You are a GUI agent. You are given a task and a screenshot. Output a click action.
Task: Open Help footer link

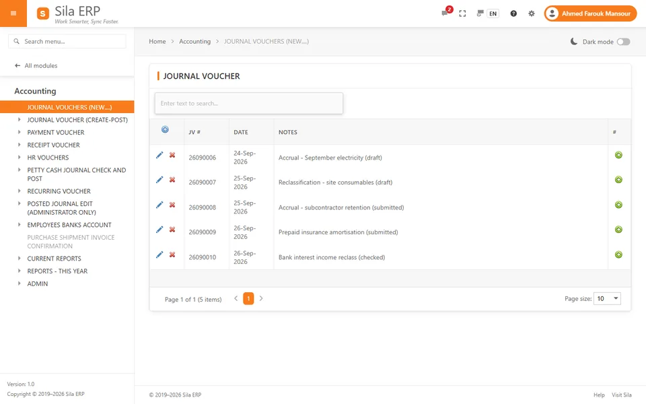(599, 395)
